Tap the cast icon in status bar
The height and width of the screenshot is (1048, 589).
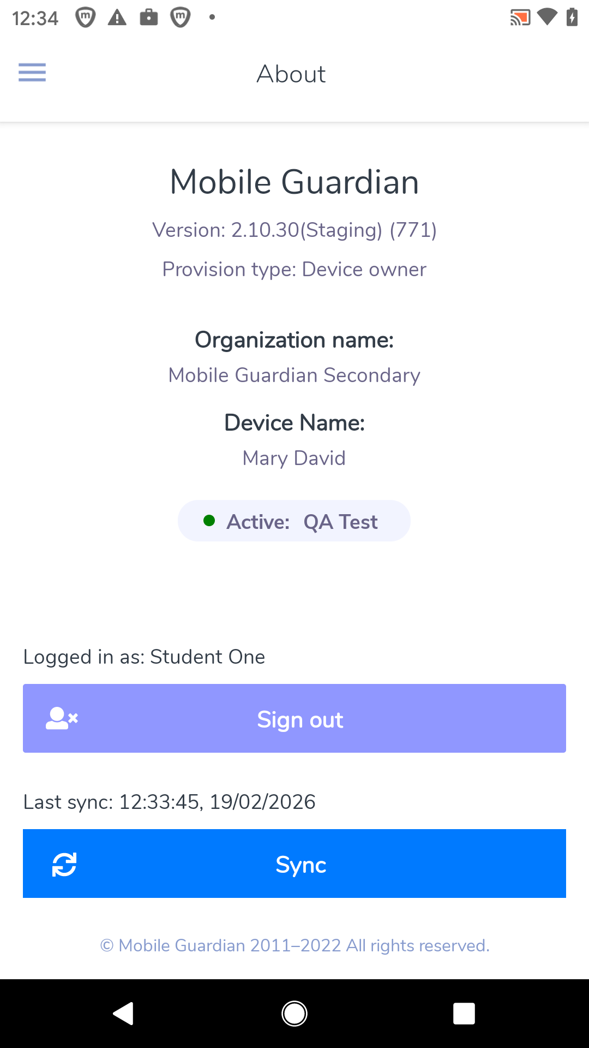[520, 17]
